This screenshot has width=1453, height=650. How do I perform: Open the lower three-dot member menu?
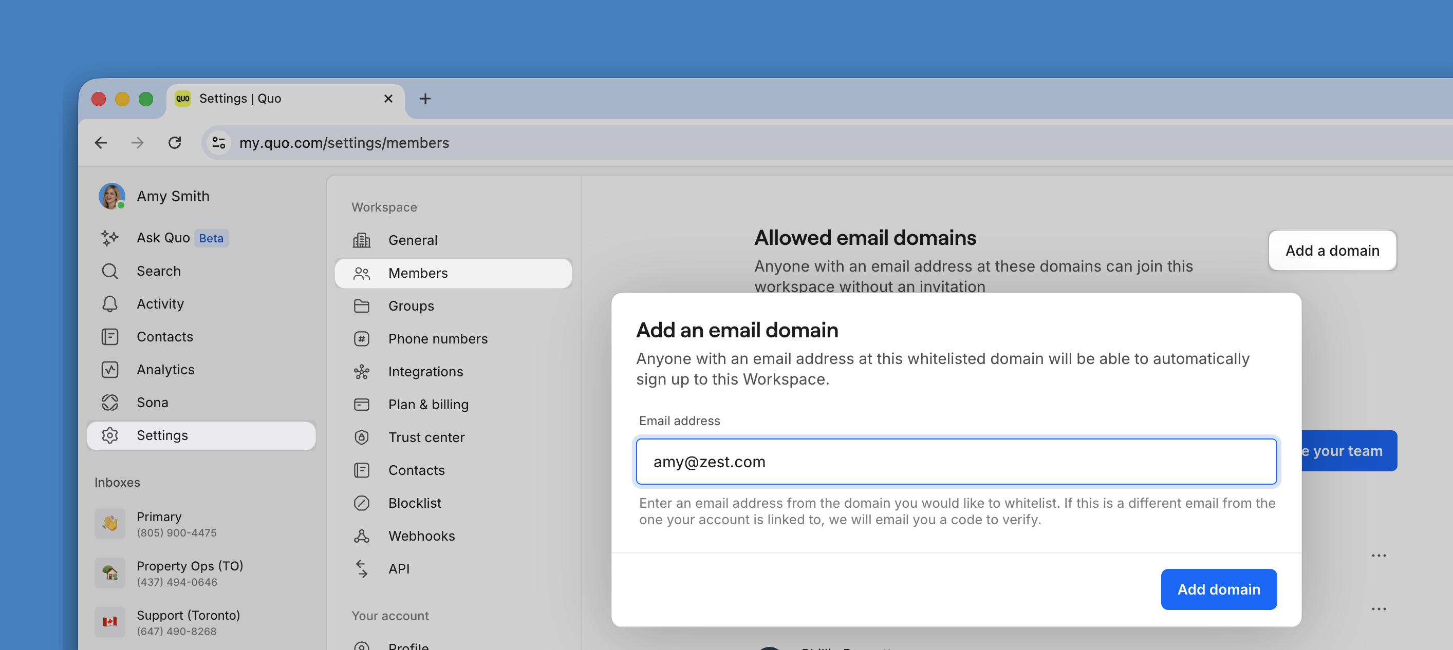coord(1379,609)
